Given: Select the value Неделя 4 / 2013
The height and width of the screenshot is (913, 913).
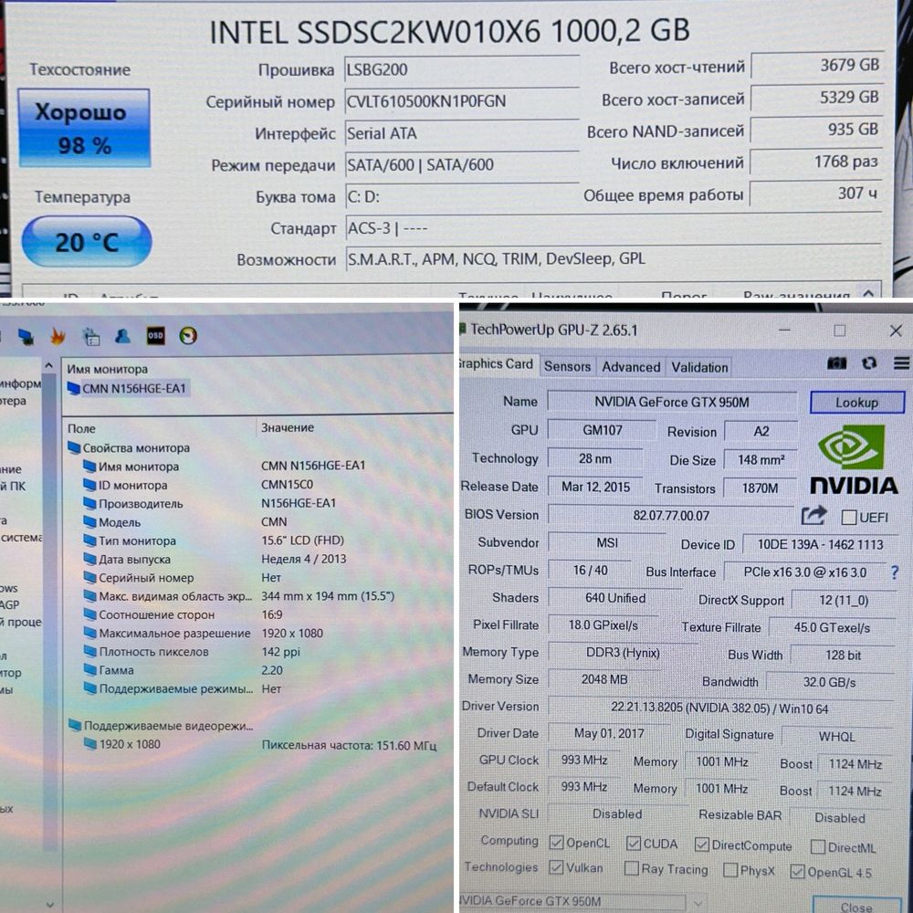Looking at the screenshot, I should (303, 559).
